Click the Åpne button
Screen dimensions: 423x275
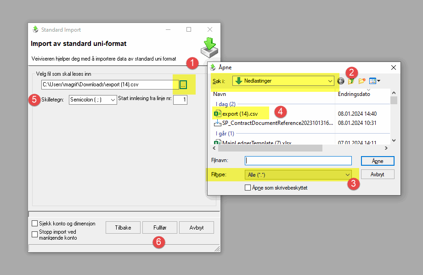(377, 161)
